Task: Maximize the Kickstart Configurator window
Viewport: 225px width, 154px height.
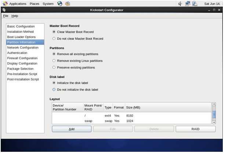Action: [x=214, y=10]
